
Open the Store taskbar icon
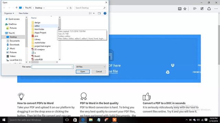75,120
